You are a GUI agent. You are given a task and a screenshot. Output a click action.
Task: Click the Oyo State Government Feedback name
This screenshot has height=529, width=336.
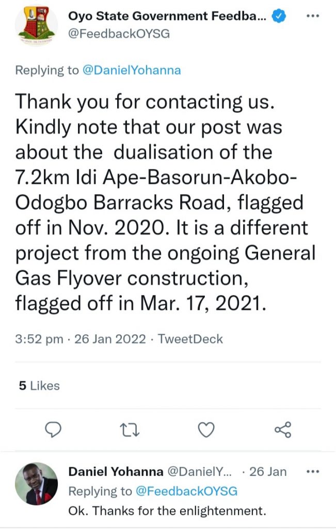coord(167,17)
